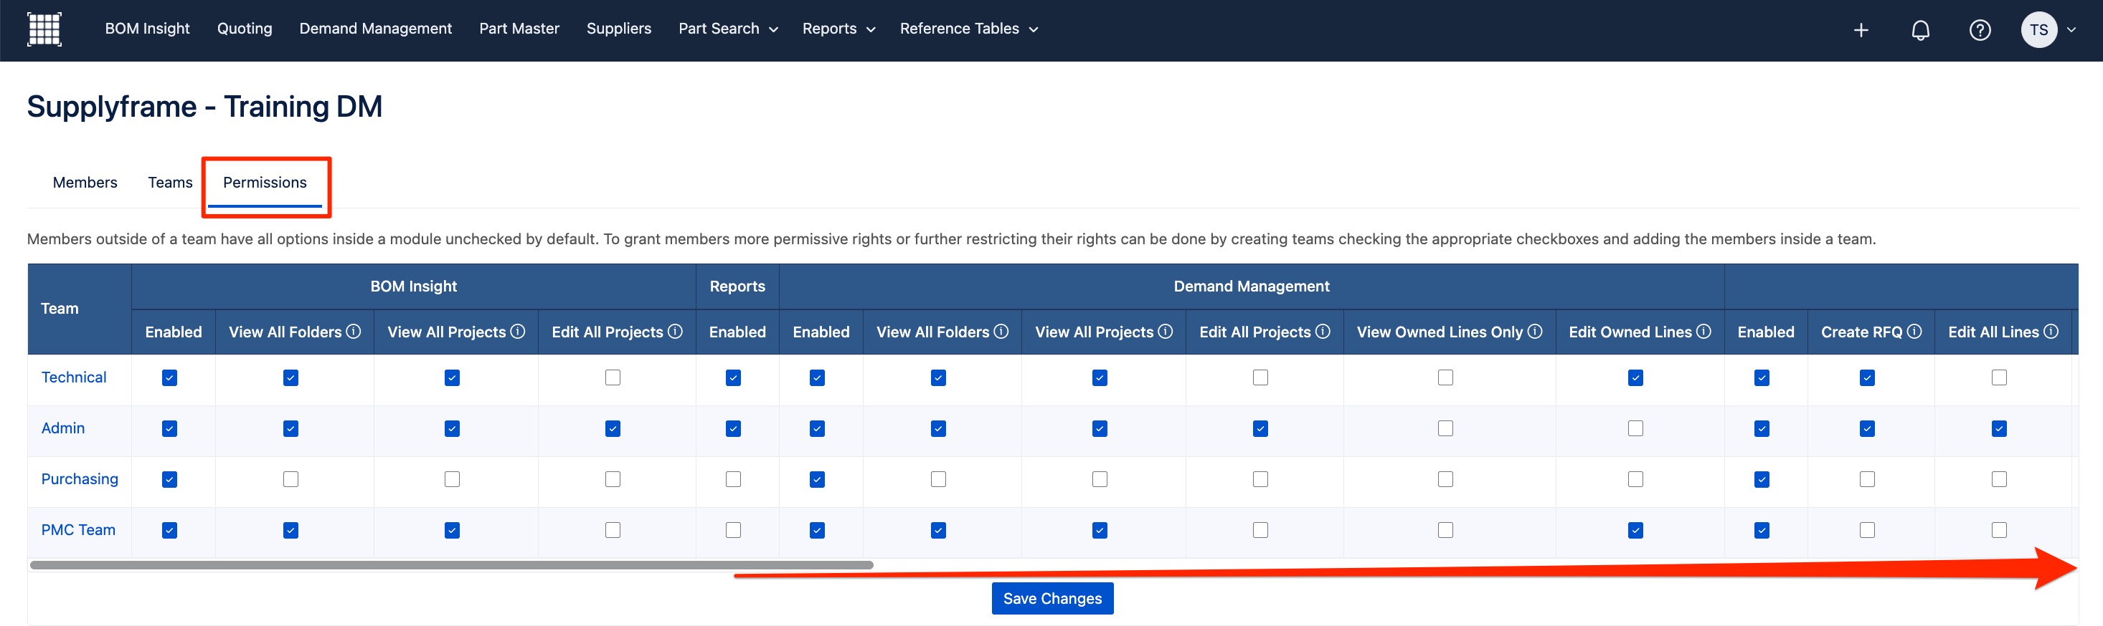Click info icon beside Demand Management View All Projects
Image resolution: width=2103 pixels, height=626 pixels.
click(1166, 332)
